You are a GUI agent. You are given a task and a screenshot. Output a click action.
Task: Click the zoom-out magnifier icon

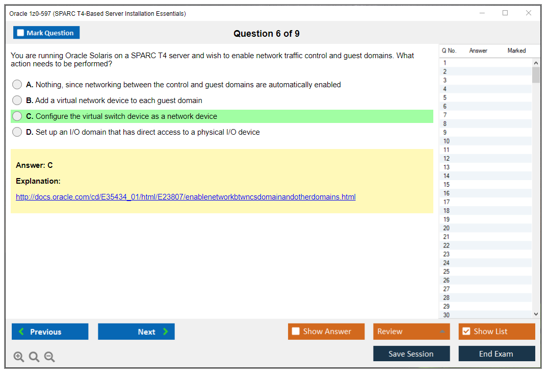coord(49,357)
